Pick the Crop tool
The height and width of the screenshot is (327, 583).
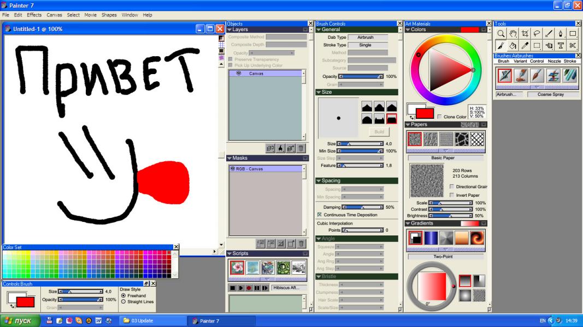click(x=525, y=33)
